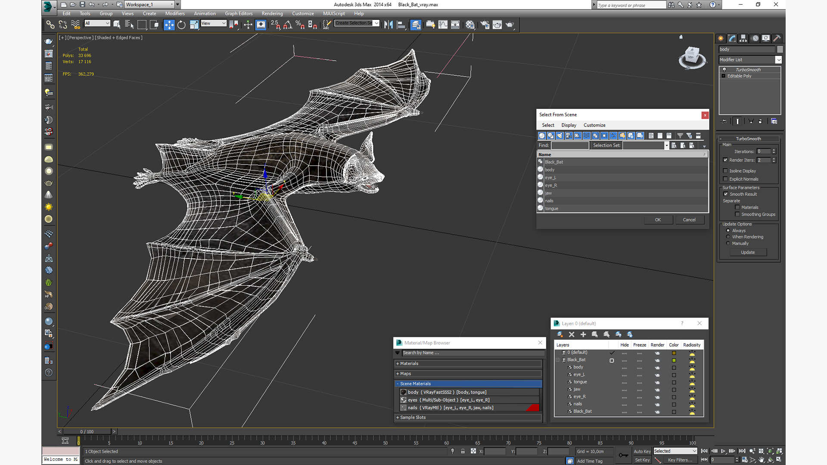Click the 0 (default) layer color swatch
The width and height of the screenshot is (827, 465).
674,353
